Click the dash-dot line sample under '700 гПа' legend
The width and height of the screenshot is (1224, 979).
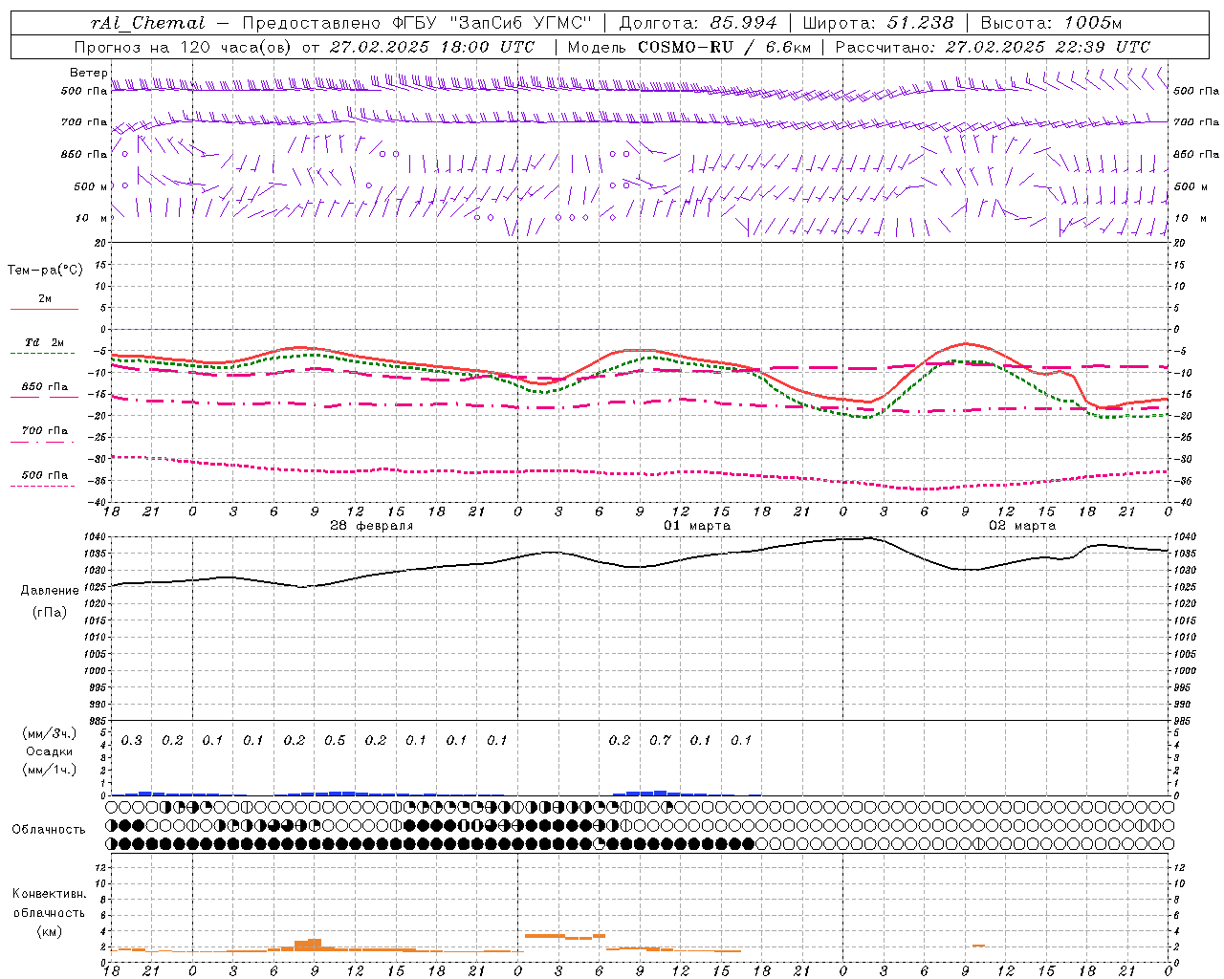(x=43, y=442)
